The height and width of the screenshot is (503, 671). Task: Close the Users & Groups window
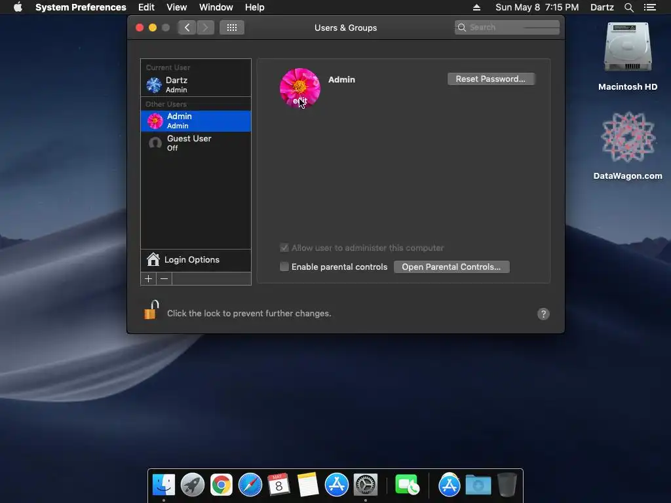(140, 28)
